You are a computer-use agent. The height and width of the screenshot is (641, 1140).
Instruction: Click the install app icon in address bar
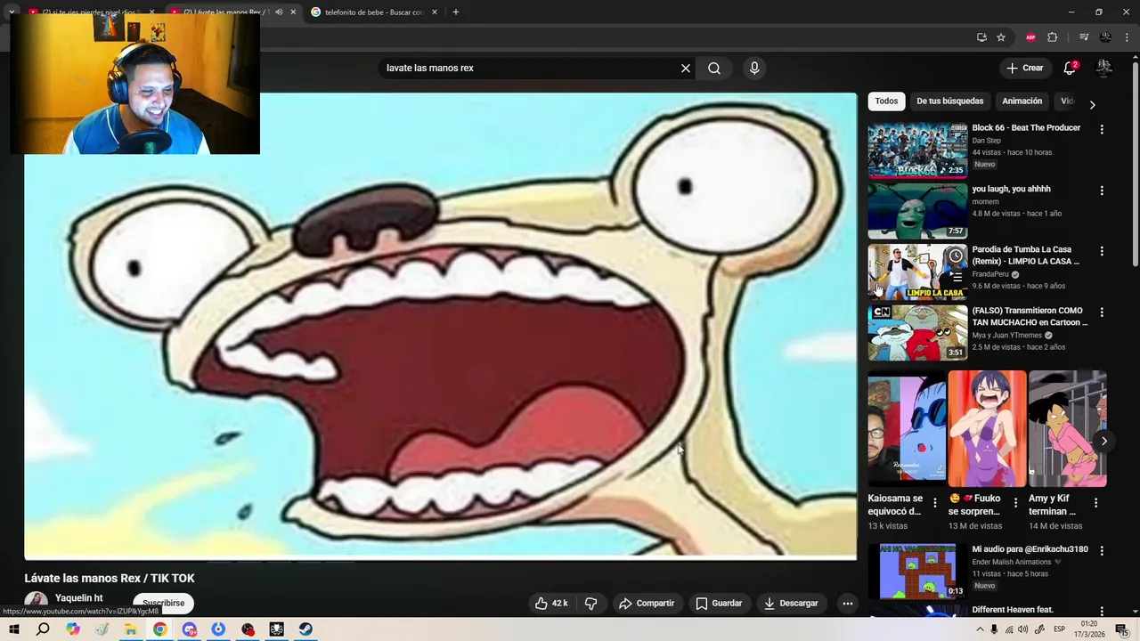[981, 37]
